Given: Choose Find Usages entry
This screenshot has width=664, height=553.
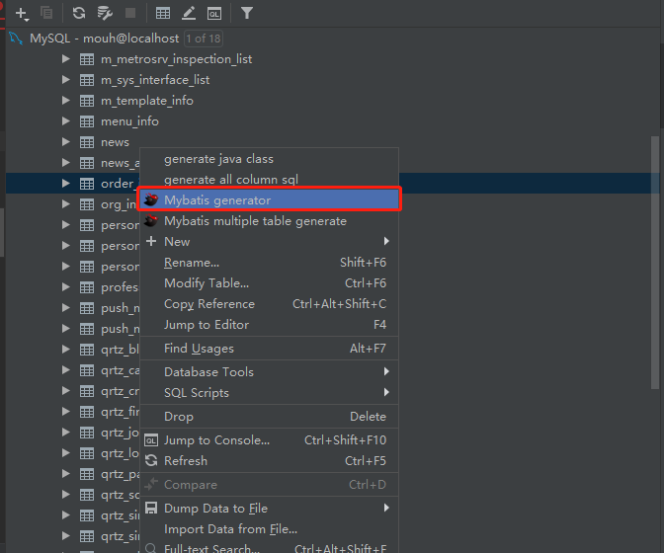Looking at the screenshot, I should [x=269, y=349].
